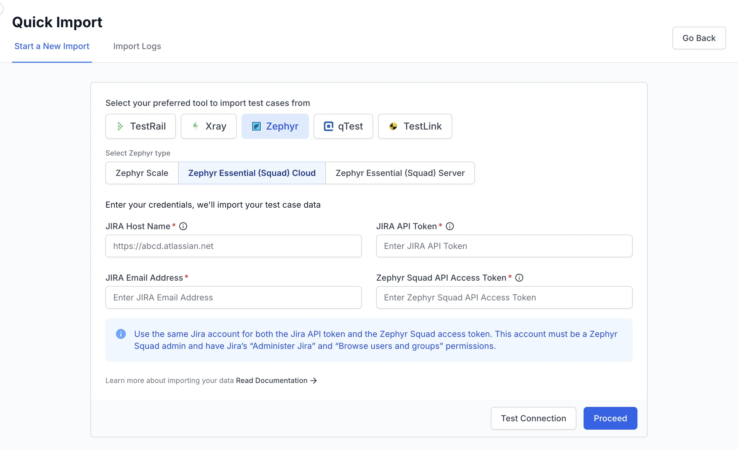Click the Zephyr logo icon

click(x=256, y=126)
